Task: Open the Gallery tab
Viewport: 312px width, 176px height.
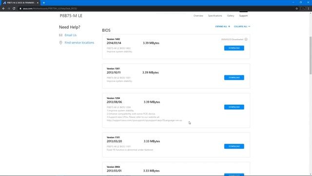Action: pyautogui.click(x=231, y=16)
